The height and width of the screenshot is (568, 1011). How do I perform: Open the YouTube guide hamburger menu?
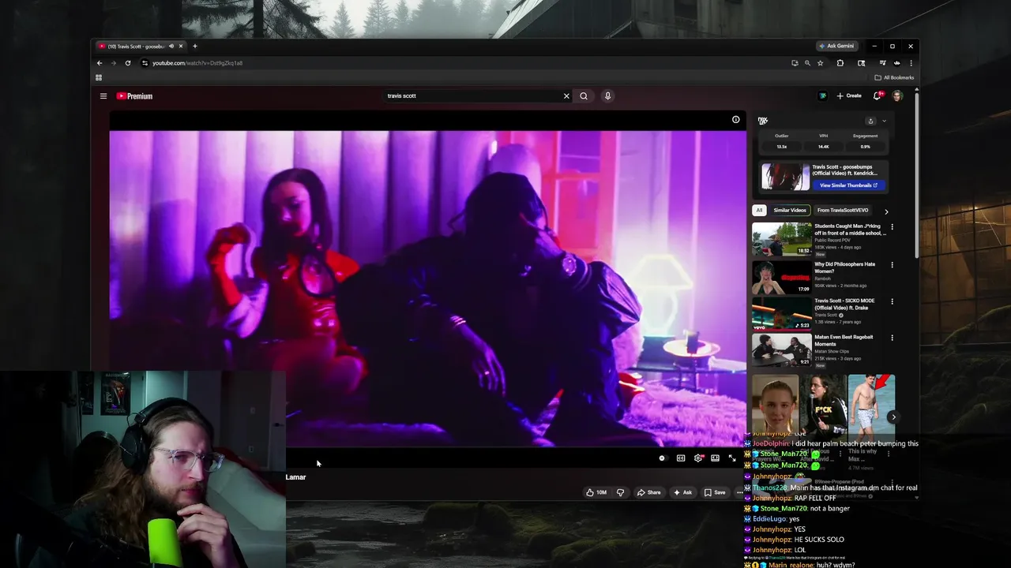[103, 96]
